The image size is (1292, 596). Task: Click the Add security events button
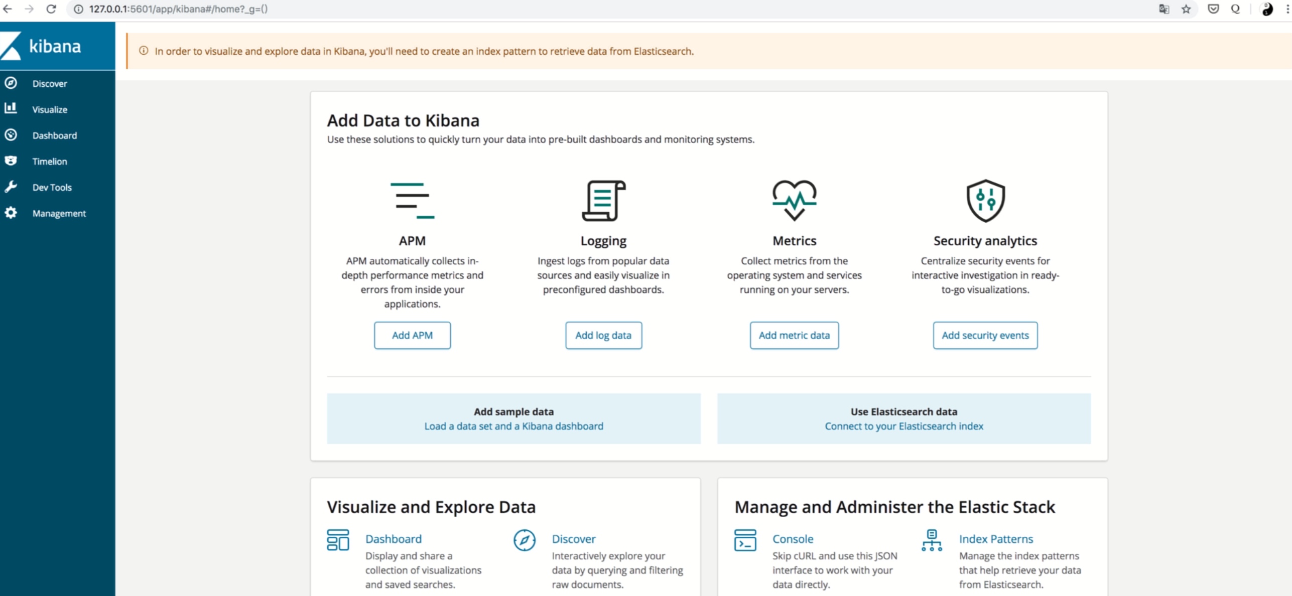tap(985, 335)
